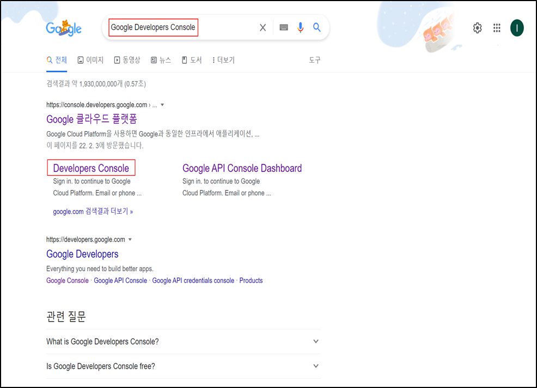Select the 전체 tab
Screen dimensions: 537x388
click(57, 60)
